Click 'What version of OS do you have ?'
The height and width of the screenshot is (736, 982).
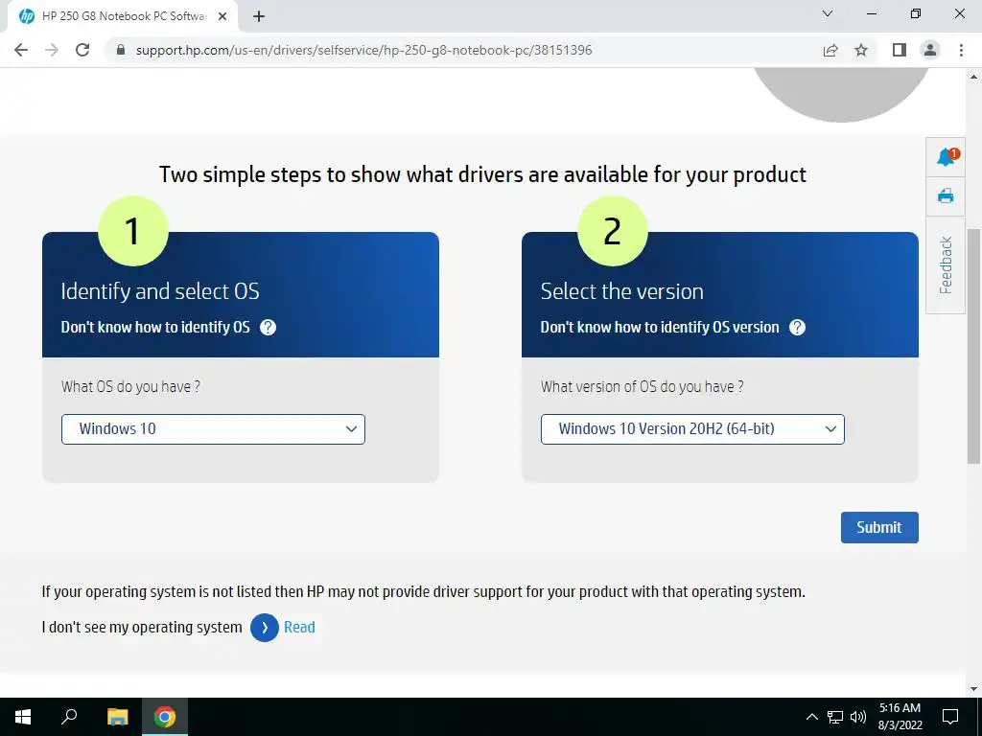point(643,387)
